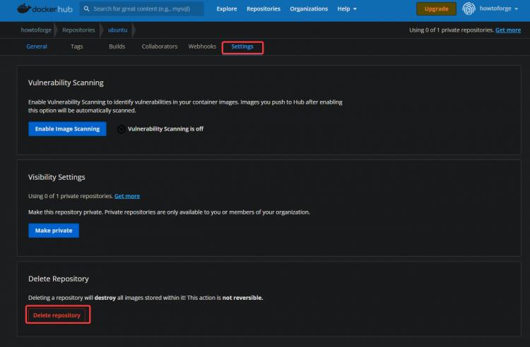Click the fingerprint avatar icon
This screenshot has width=530, height=347.
tap(469, 9)
